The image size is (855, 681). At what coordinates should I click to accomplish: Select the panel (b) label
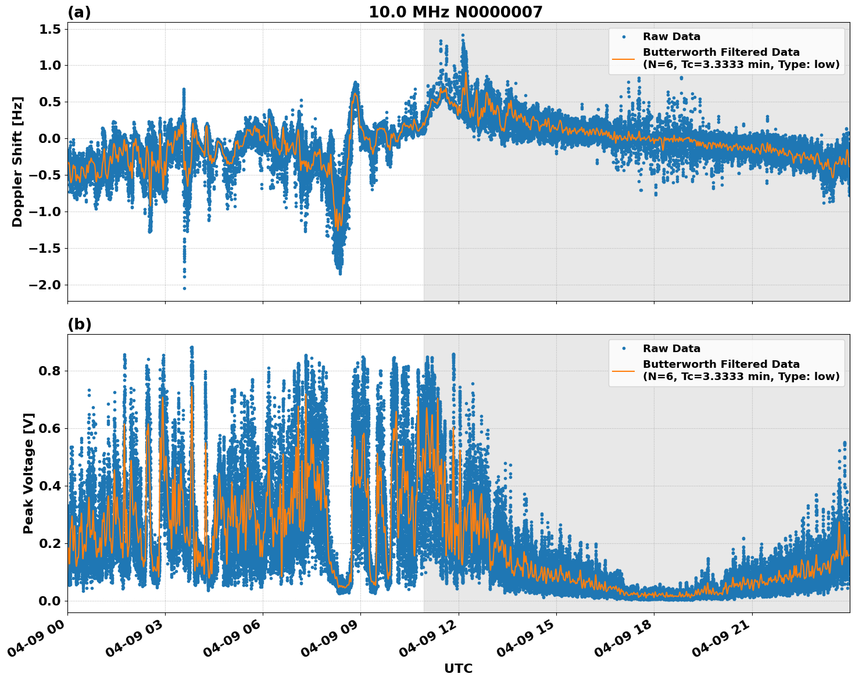(x=80, y=324)
